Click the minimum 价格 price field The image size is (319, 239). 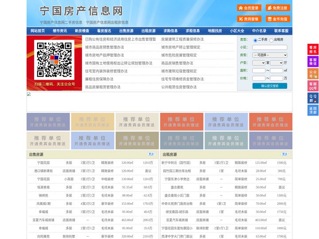pos(259,78)
